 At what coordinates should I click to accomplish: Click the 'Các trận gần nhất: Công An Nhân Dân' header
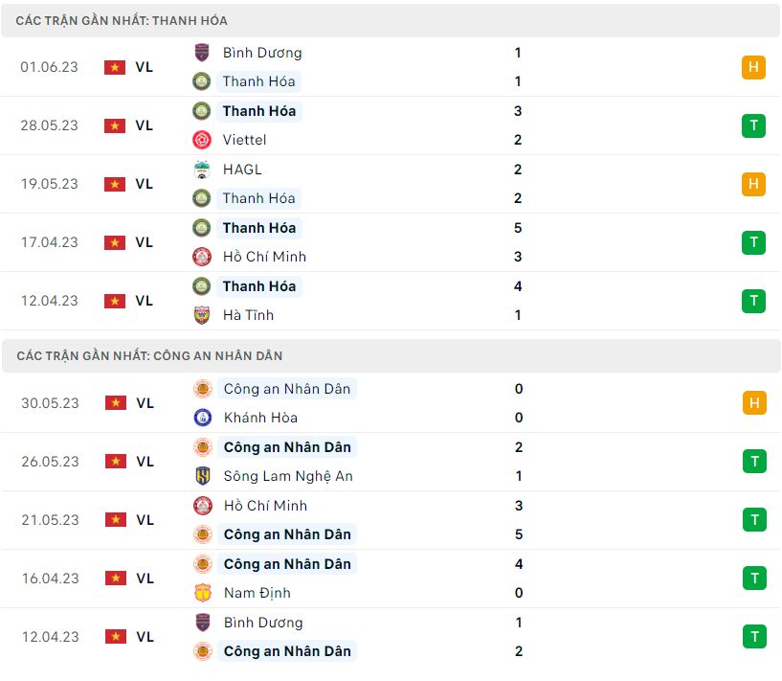click(x=149, y=355)
